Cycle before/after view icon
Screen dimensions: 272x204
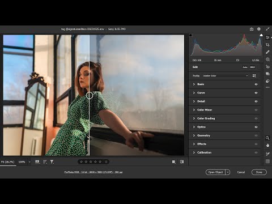point(182,162)
